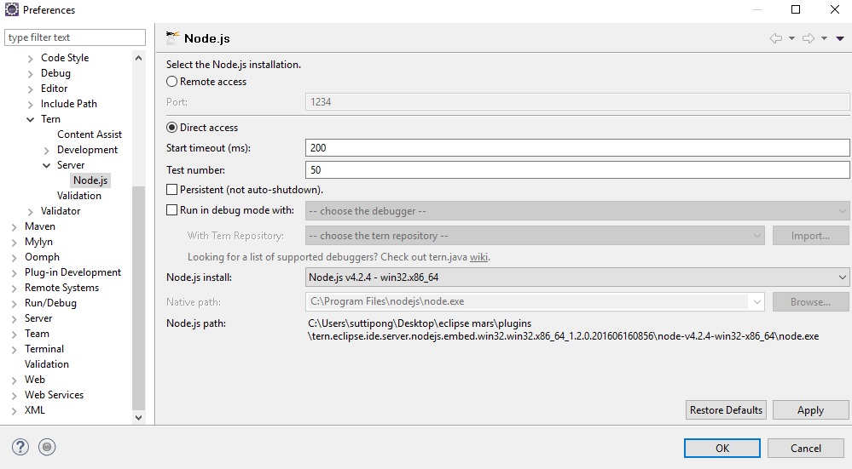Expand the Plug-in Development tree node
The height and width of the screenshot is (469, 852).
click(x=14, y=272)
